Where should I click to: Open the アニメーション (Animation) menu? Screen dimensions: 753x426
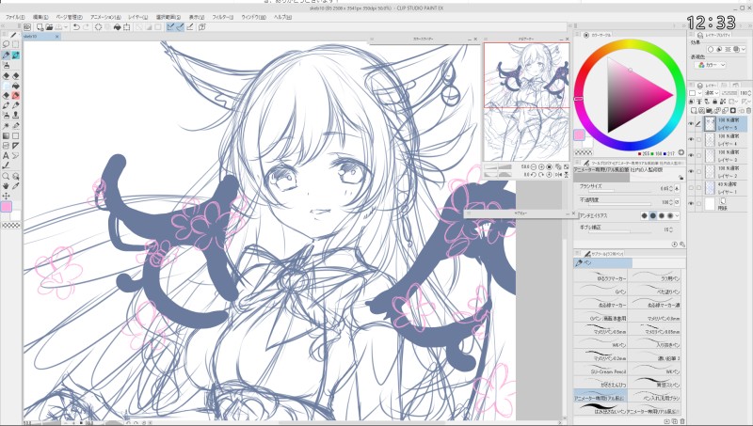coord(105,17)
